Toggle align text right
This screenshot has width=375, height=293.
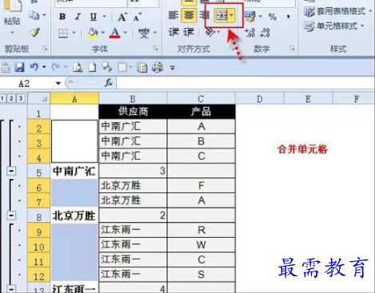click(x=205, y=15)
